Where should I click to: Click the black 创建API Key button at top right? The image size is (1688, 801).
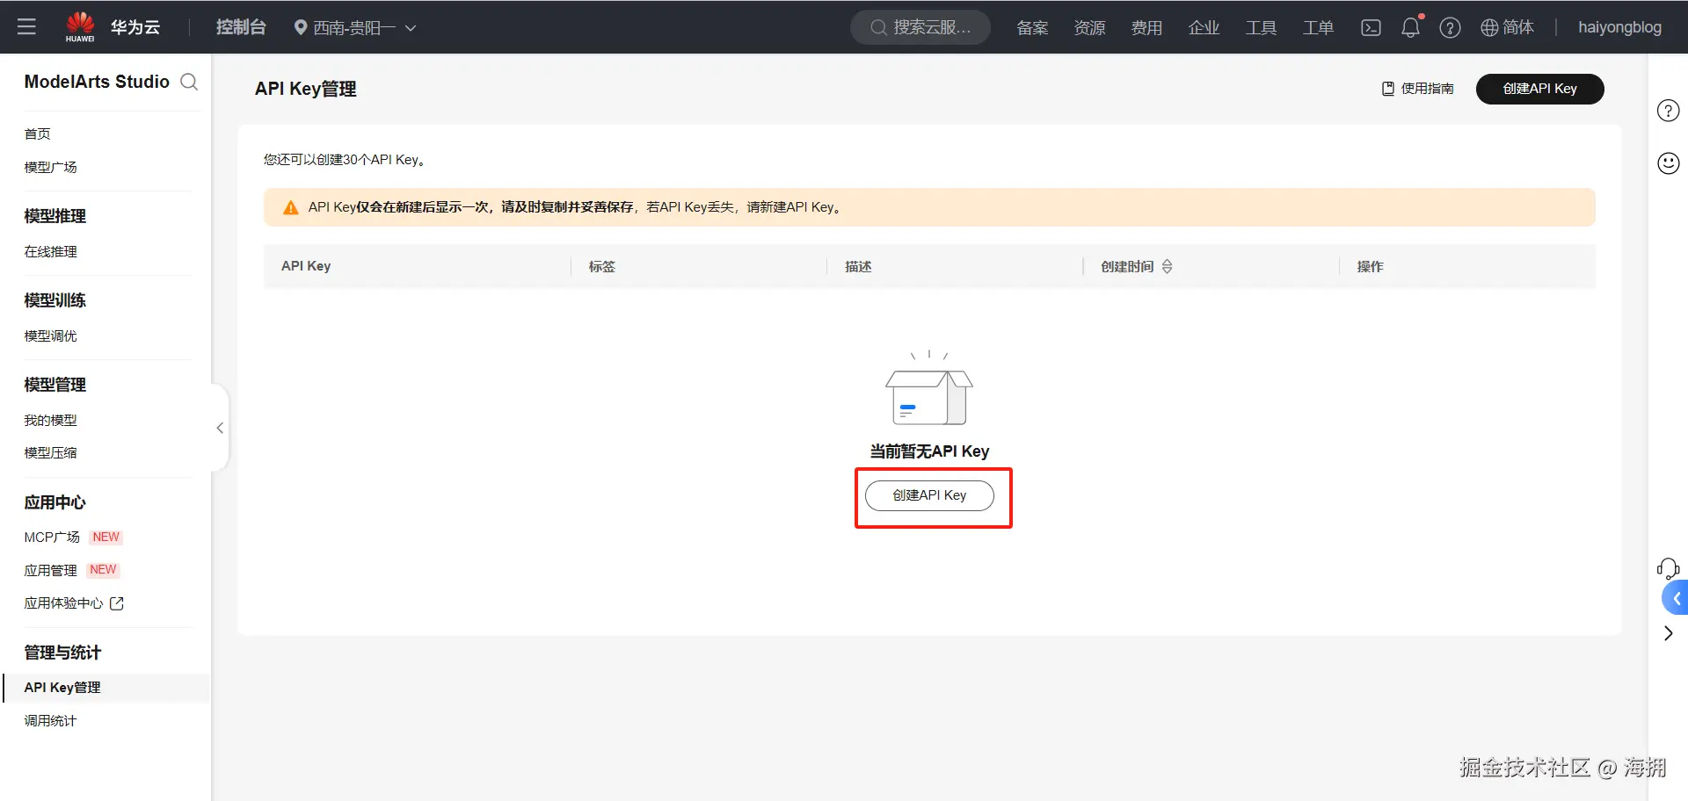(x=1539, y=89)
